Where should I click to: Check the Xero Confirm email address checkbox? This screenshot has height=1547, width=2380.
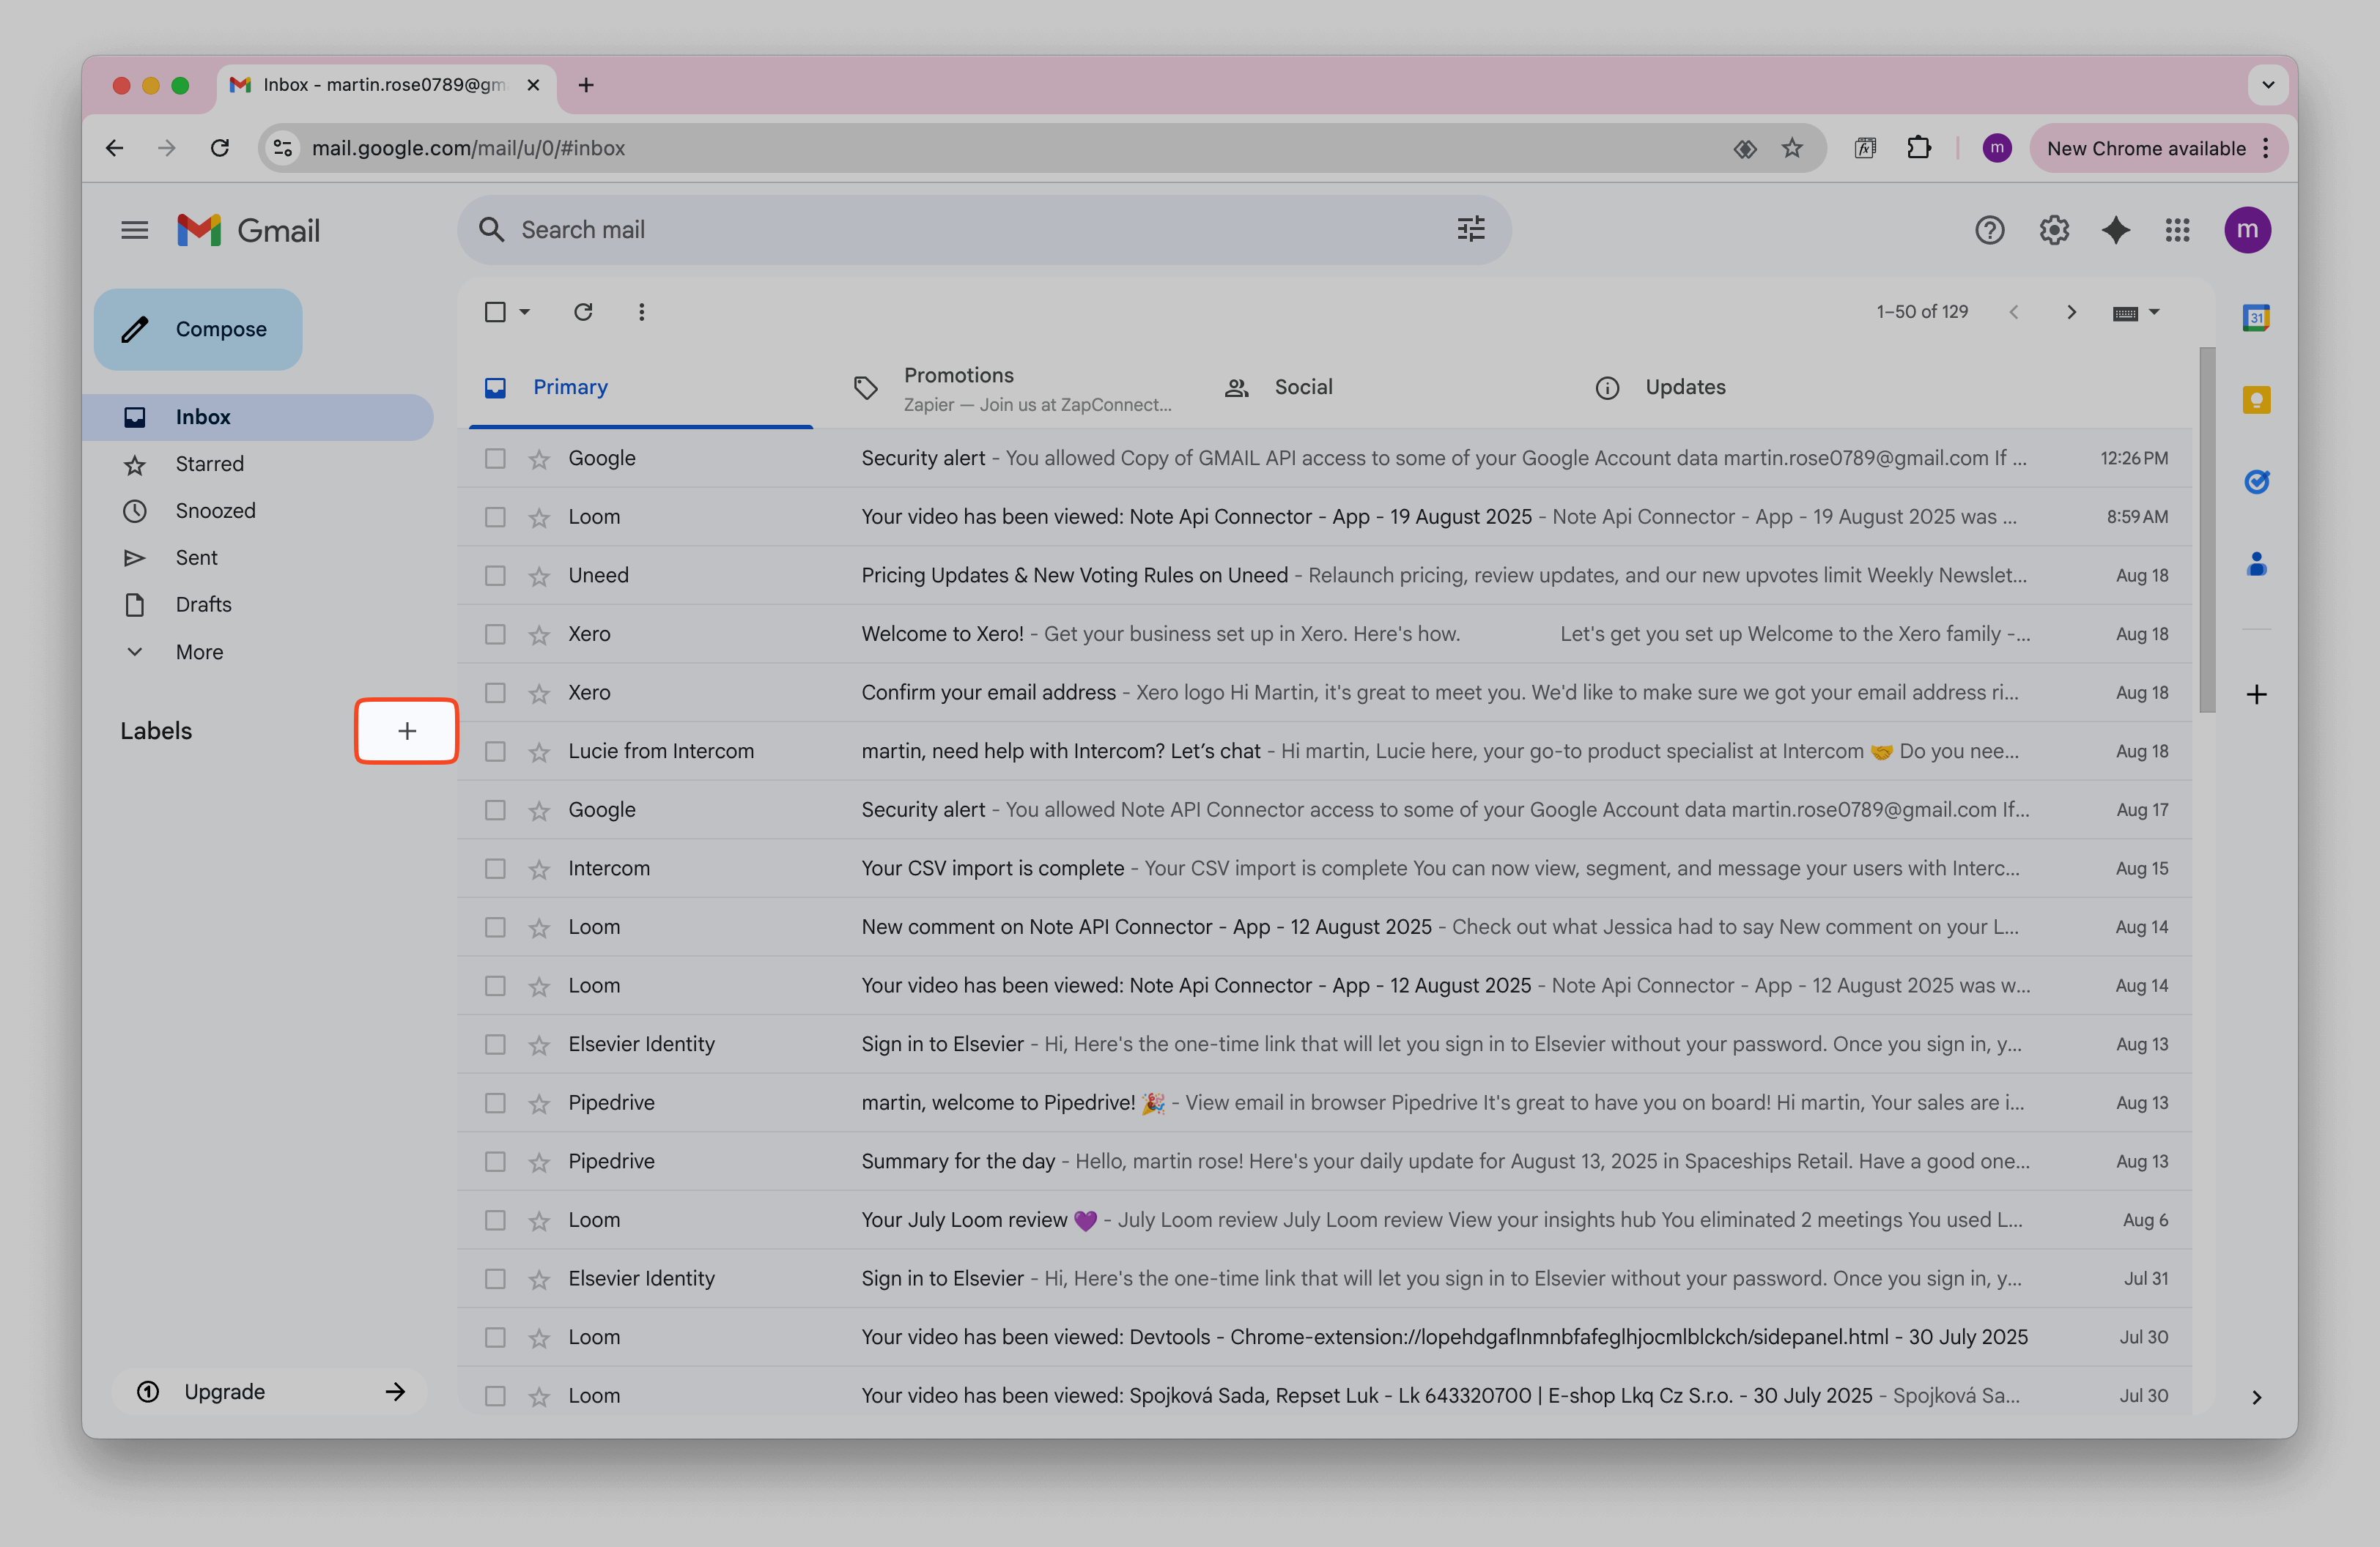(x=495, y=692)
